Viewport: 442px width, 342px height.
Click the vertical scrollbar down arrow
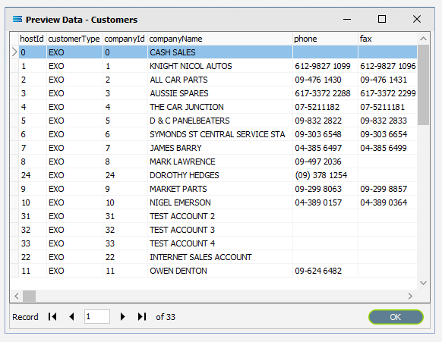coord(423,283)
